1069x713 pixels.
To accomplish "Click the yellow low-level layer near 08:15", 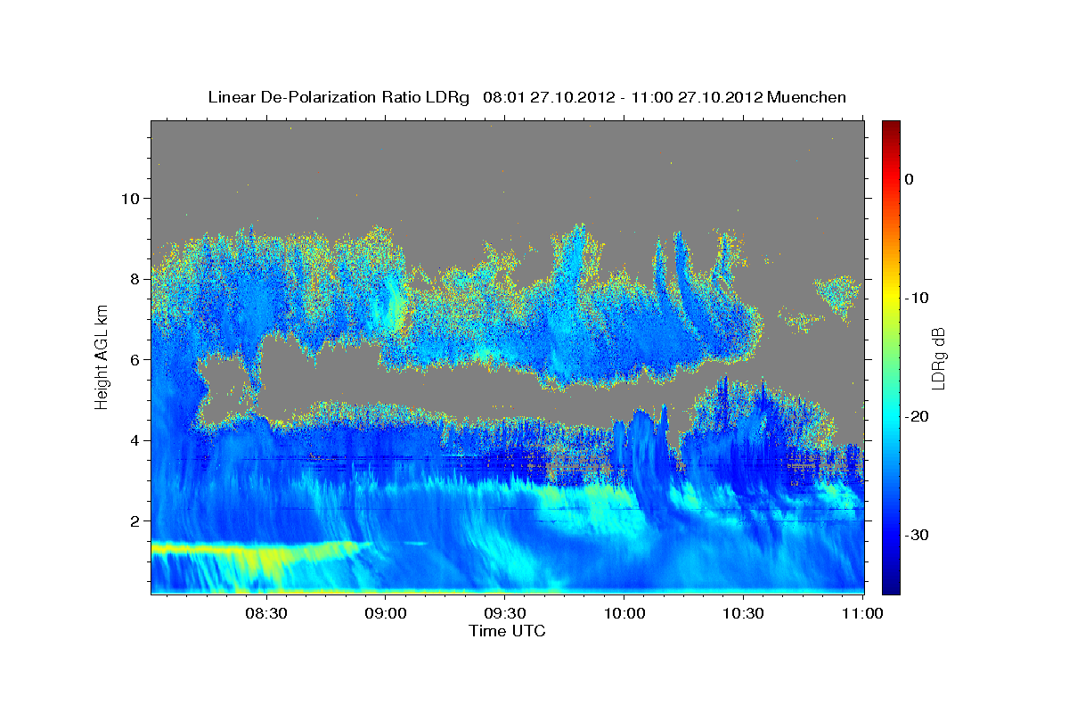I will 209,550.
